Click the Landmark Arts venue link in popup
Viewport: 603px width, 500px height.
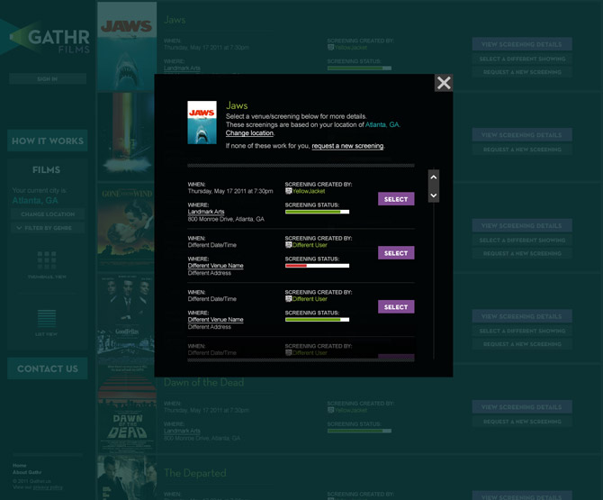pyautogui.click(x=206, y=212)
